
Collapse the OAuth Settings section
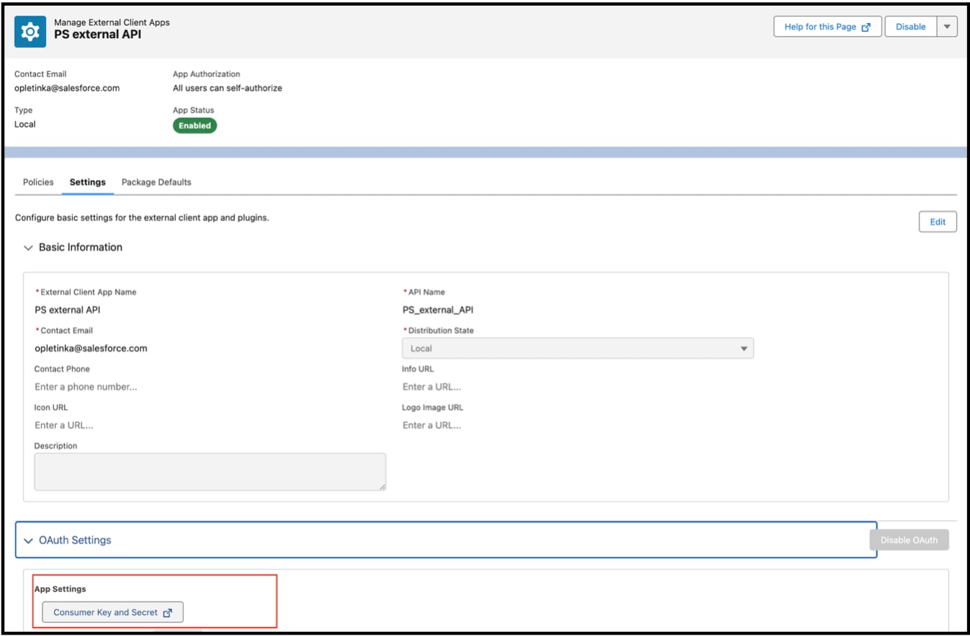[x=29, y=540]
